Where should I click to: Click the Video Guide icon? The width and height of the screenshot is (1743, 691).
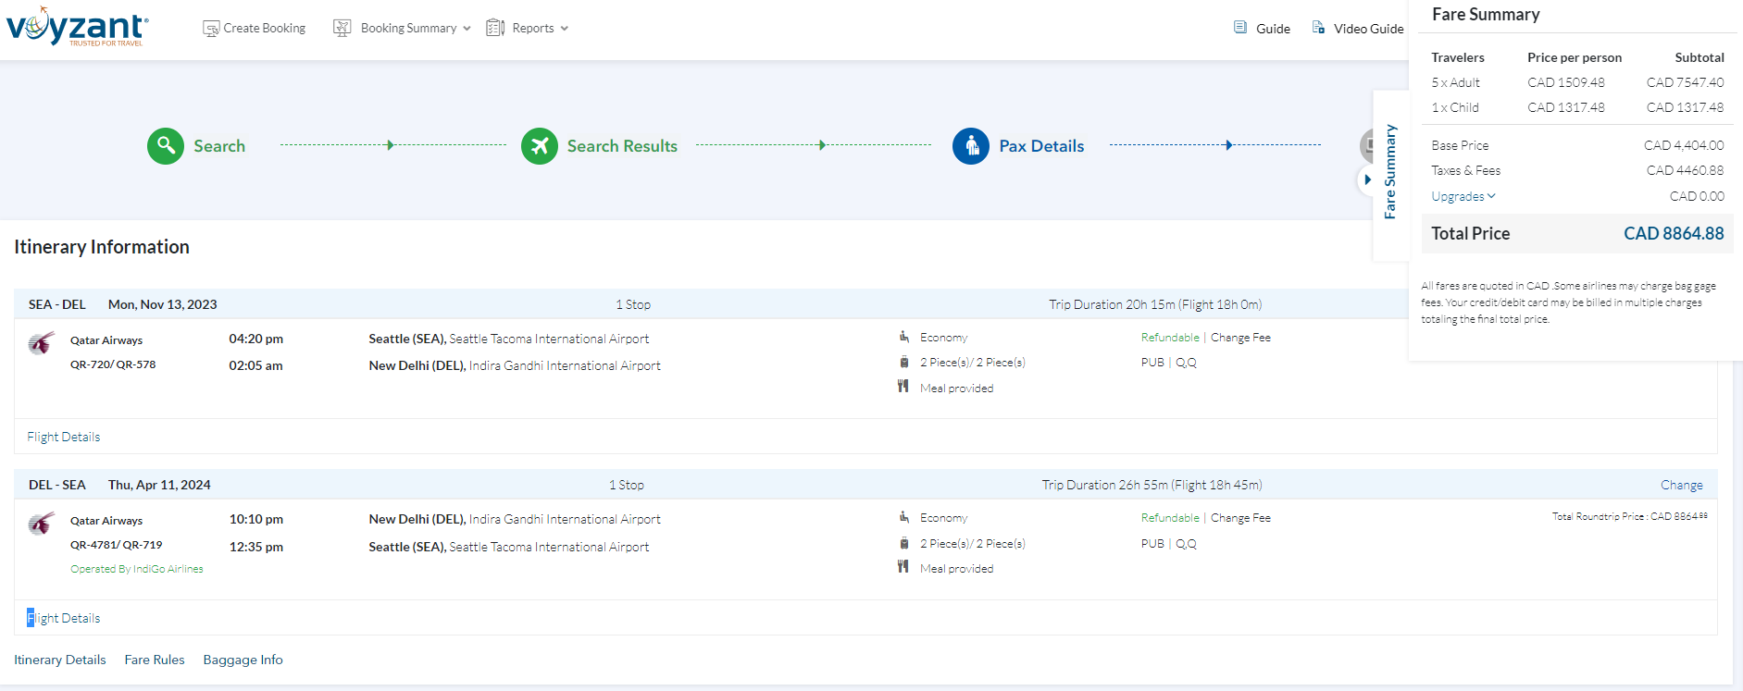click(1318, 28)
